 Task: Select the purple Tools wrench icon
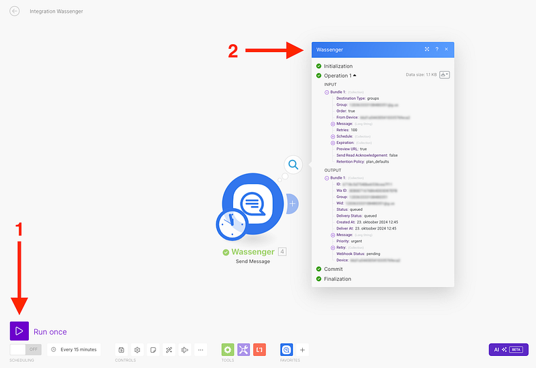pyautogui.click(x=244, y=349)
